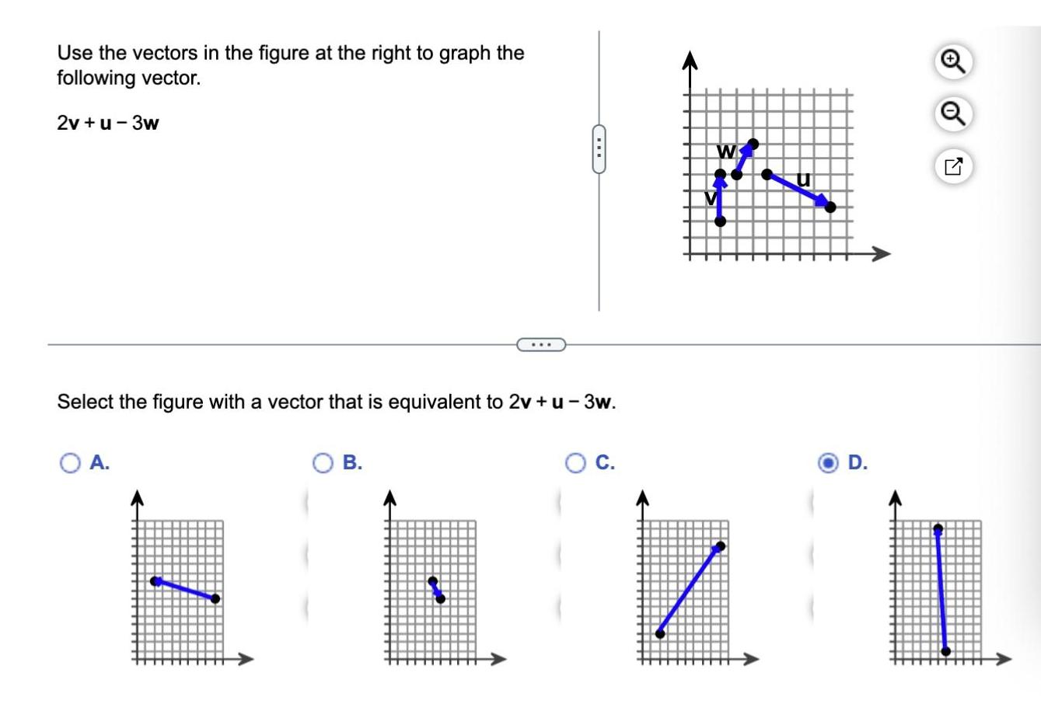Viewport: 1041px width, 704px height.
Task: Click the magnifier with plus sign
Action: (x=955, y=64)
